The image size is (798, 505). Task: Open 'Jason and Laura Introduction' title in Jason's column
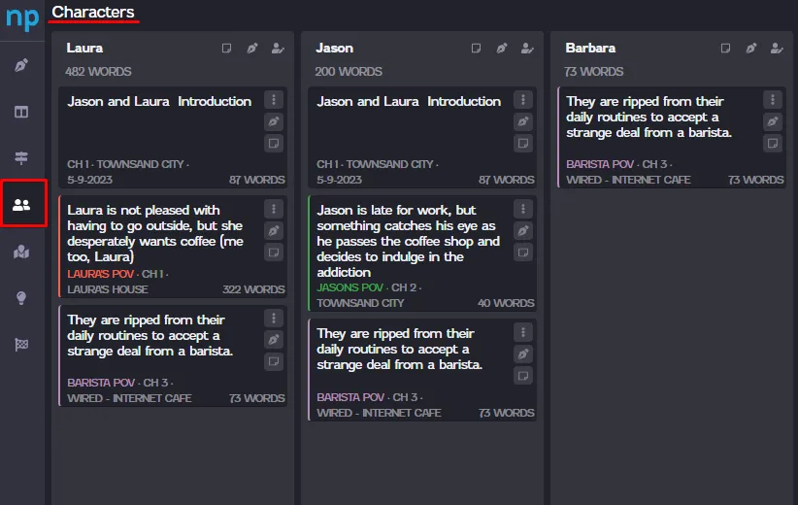[409, 101]
